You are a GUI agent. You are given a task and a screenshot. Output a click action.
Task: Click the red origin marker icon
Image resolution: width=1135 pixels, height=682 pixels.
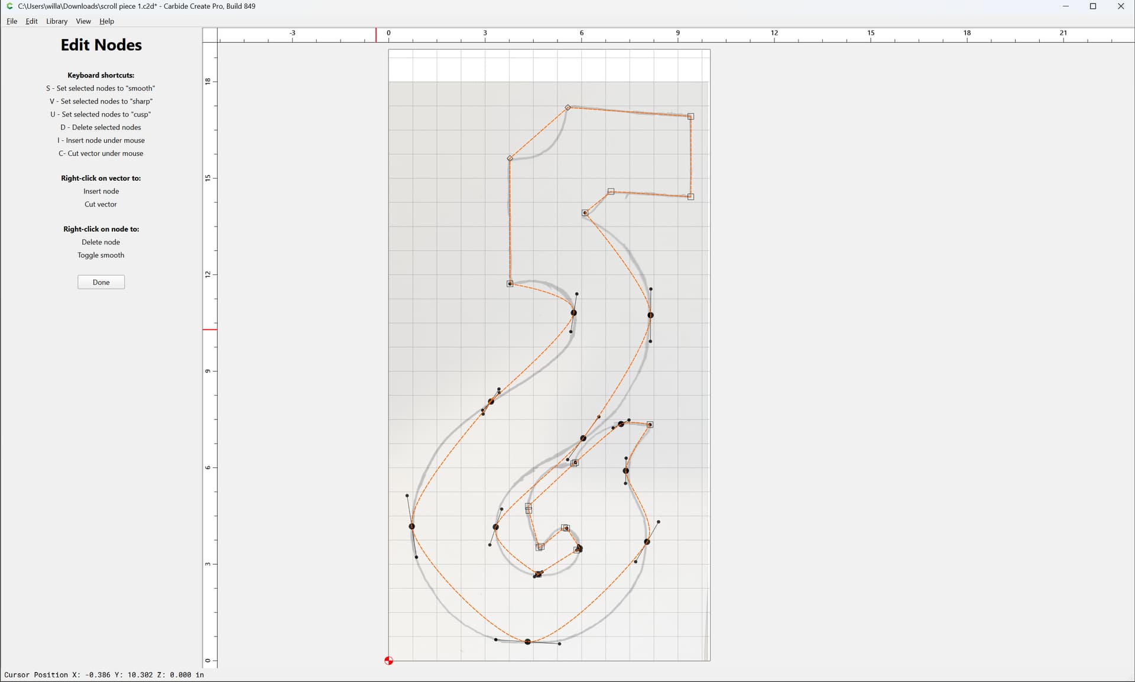(388, 661)
